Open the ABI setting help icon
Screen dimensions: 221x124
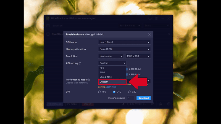tap(80, 63)
